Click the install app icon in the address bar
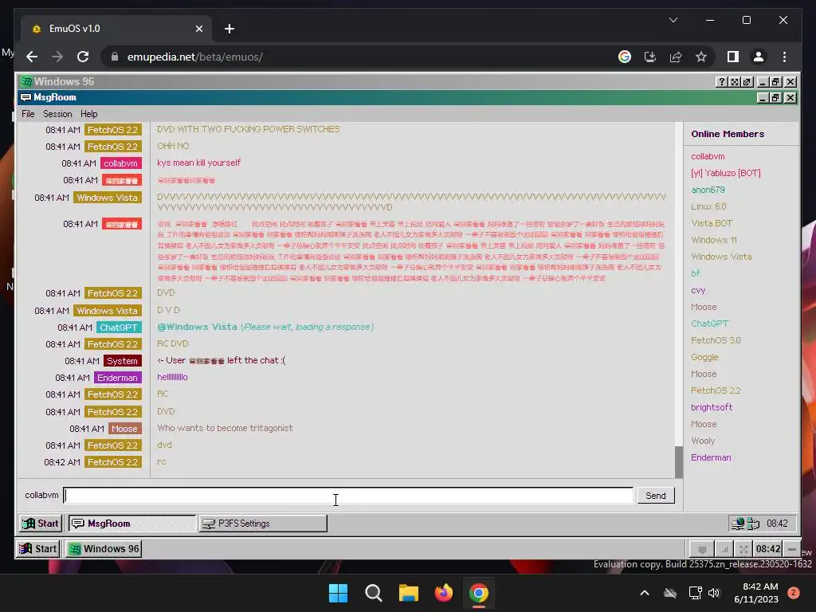This screenshot has height=612, width=816. click(x=650, y=57)
